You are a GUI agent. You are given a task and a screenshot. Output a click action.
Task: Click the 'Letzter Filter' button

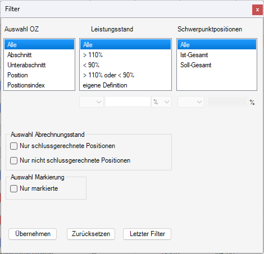(147, 234)
